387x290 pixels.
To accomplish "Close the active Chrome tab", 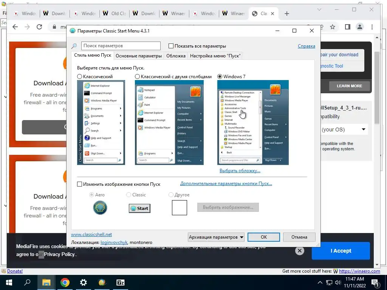I will point(272,14).
